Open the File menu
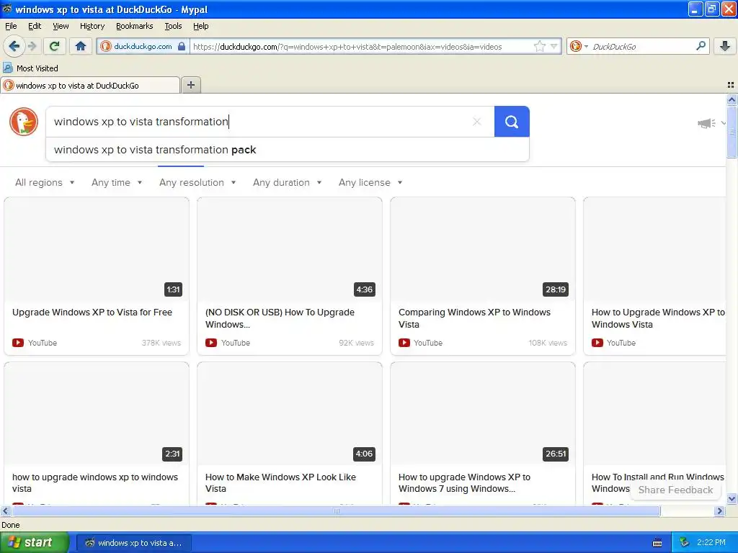The image size is (738, 553). tap(11, 26)
